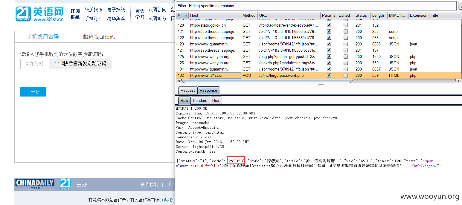The height and width of the screenshot is (205, 462).
Task: Open the 手机订阅 link
Action: pyautogui.click(x=94, y=19)
